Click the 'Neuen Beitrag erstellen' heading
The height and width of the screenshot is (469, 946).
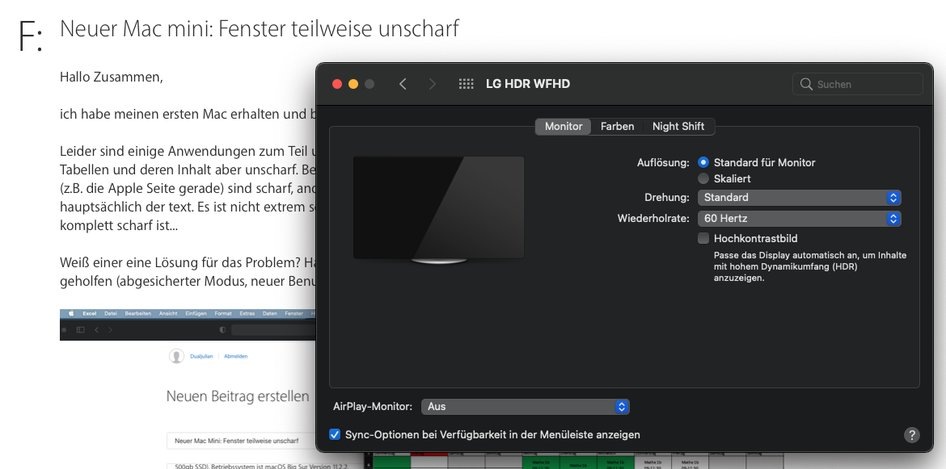click(x=238, y=396)
